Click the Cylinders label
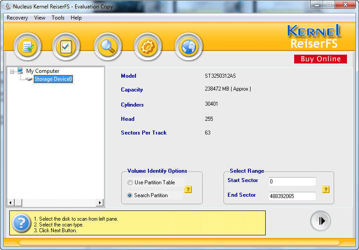This screenshot has height=250, width=359. (x=132, y=105)
